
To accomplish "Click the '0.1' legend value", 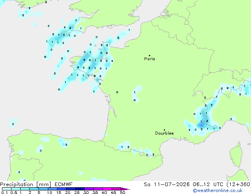I will click(x=4, y=192).
